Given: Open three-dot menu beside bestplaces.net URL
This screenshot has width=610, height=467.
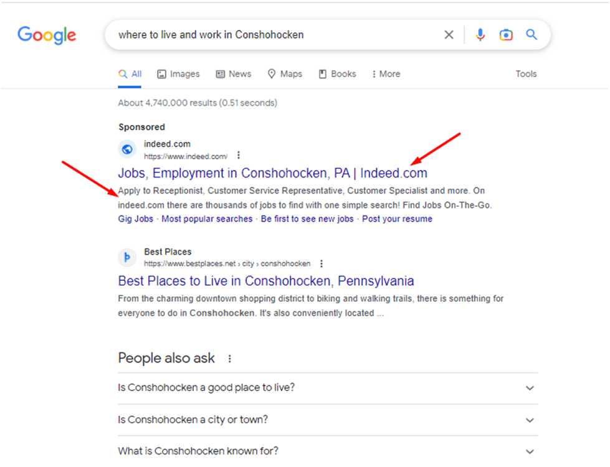Looking at the screenshot, I should pos(322,263).
